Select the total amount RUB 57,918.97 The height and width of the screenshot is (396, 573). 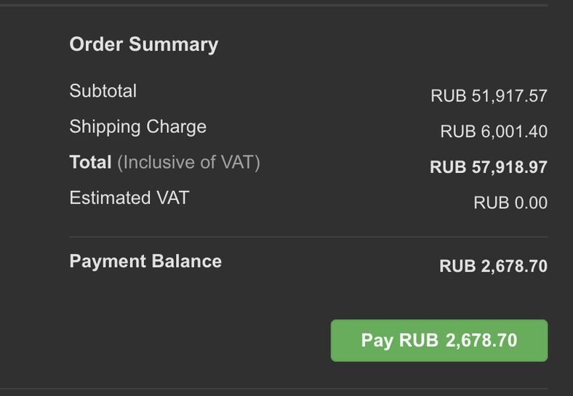(x=489, y=167)
